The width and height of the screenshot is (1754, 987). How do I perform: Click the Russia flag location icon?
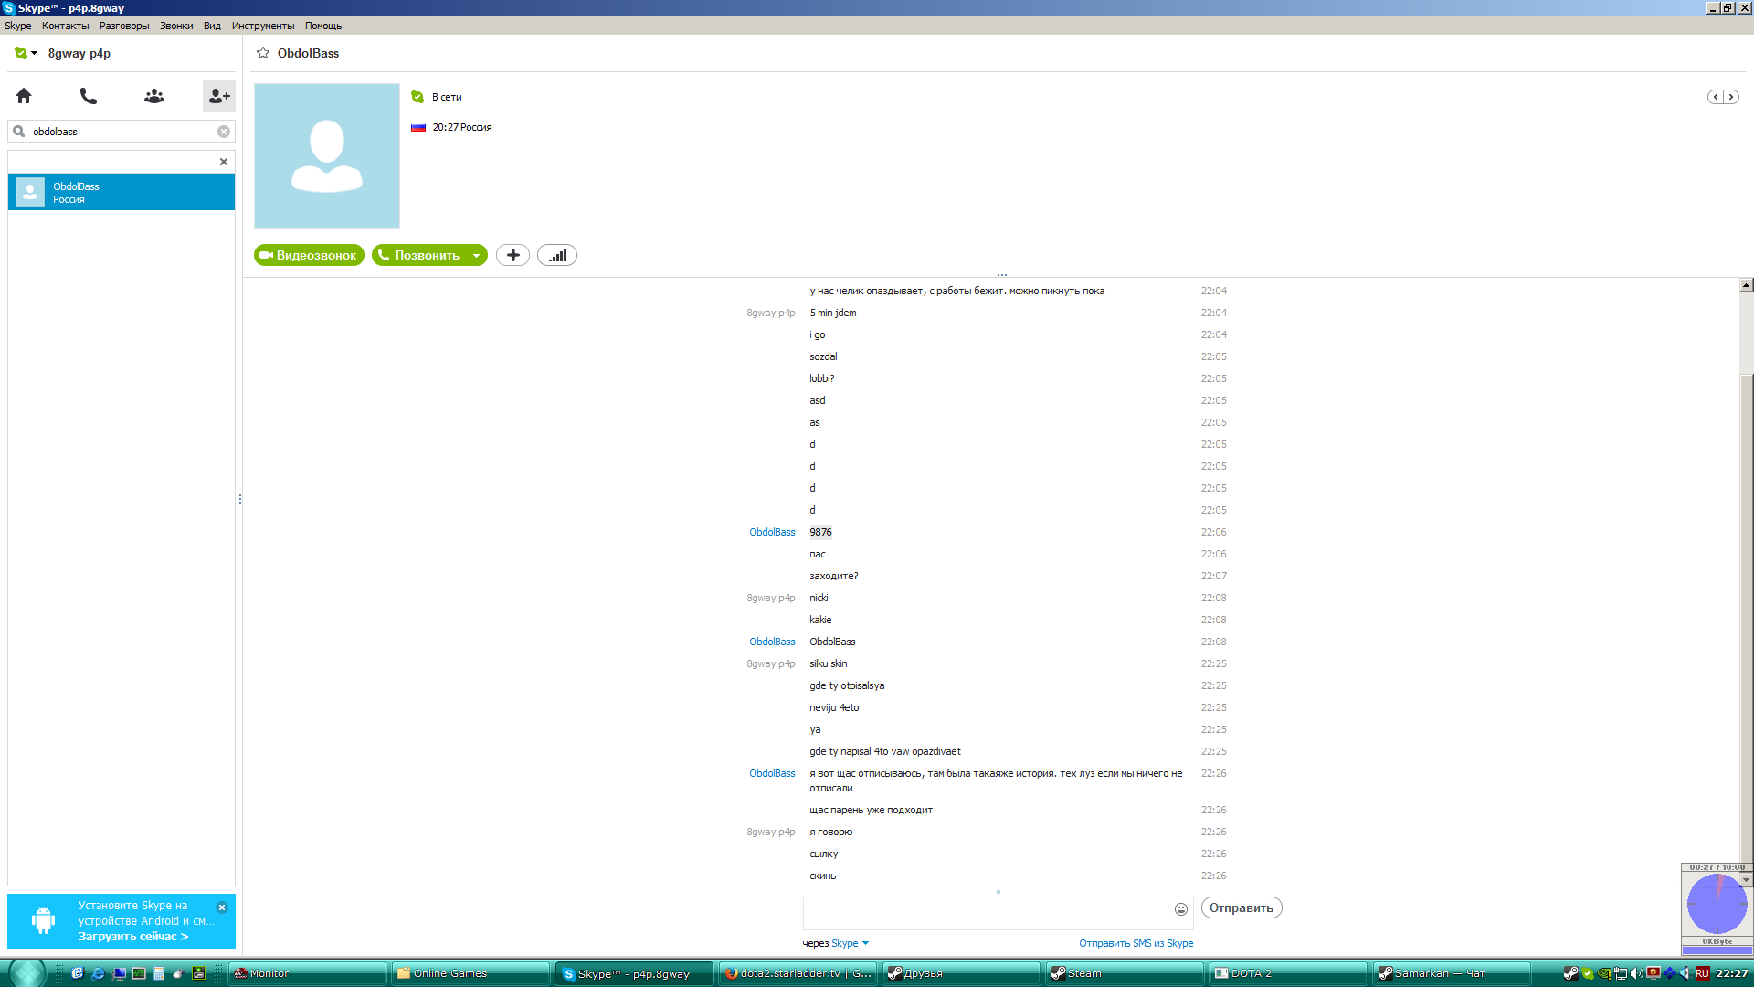coord(418,127)
